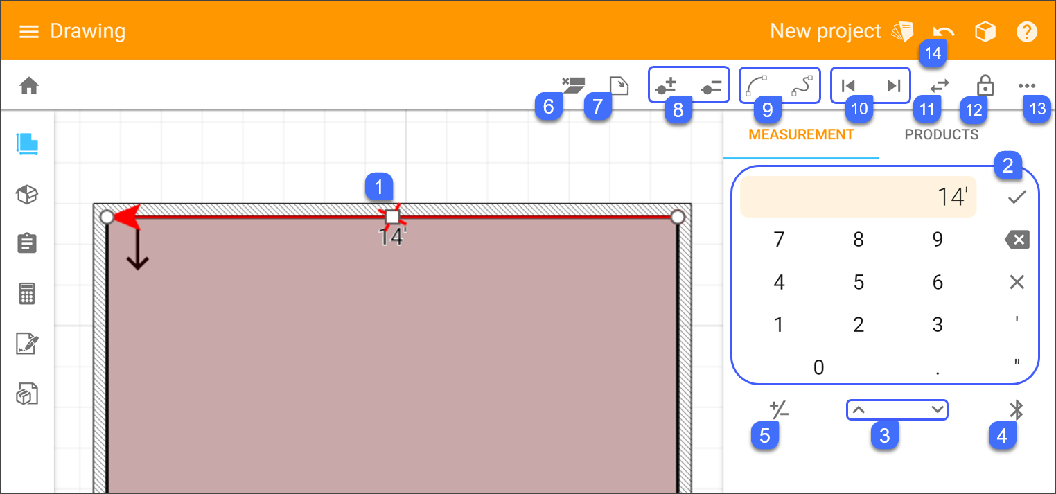Click the swap direction arrows icon
Screen dimensions: 1056x494
coord(940,86)
